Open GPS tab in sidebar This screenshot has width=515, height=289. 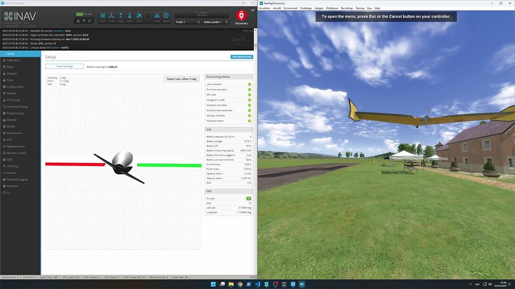pyautogui.click(x=20, y=140)
